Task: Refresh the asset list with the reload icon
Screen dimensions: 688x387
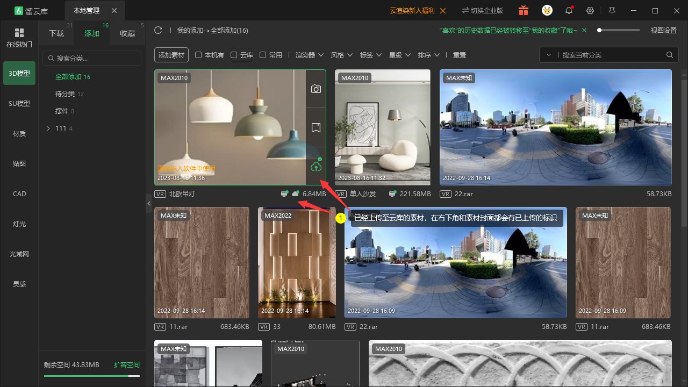Action: pos(158,31)
